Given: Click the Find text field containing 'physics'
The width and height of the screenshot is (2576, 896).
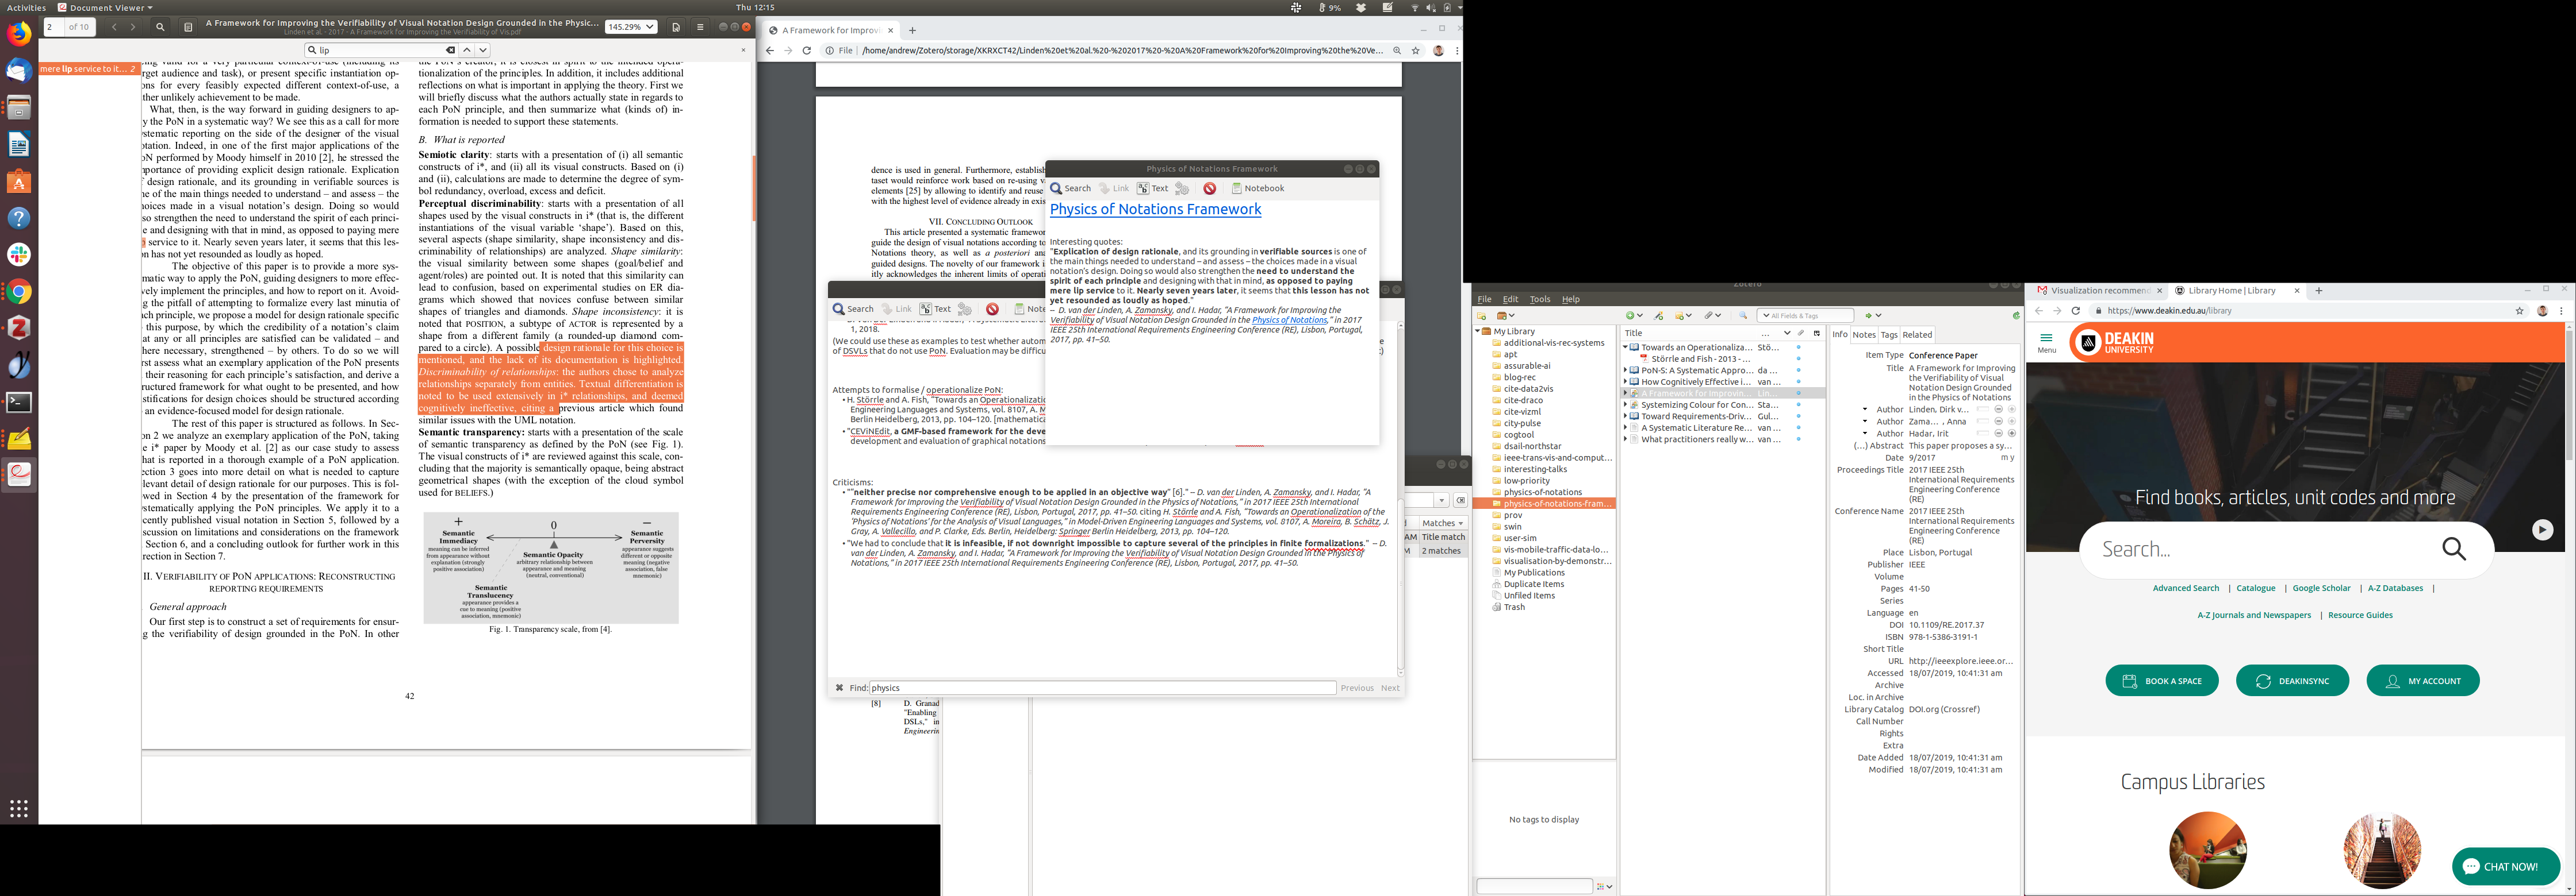Looking at the screenshot, I should [x=1100, y=688].
